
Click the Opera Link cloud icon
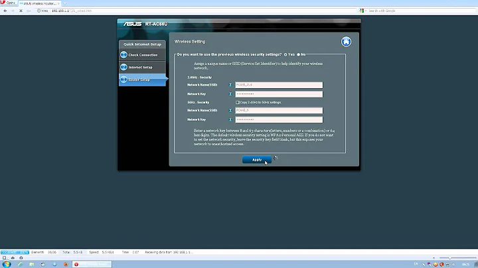click(x=13, y=257)
